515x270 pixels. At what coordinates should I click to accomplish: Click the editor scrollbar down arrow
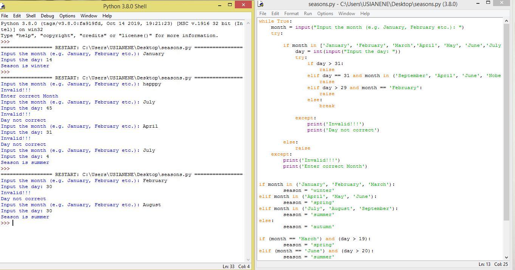507,257
